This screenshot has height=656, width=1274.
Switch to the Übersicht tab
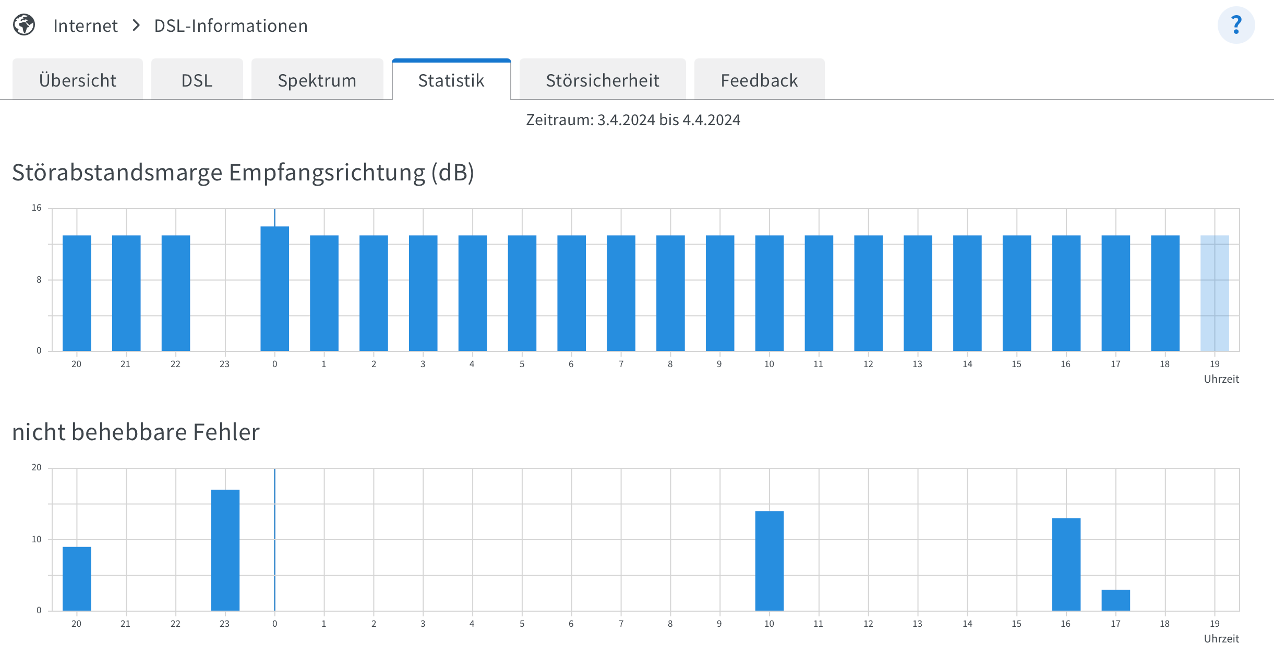pos(78,80)
